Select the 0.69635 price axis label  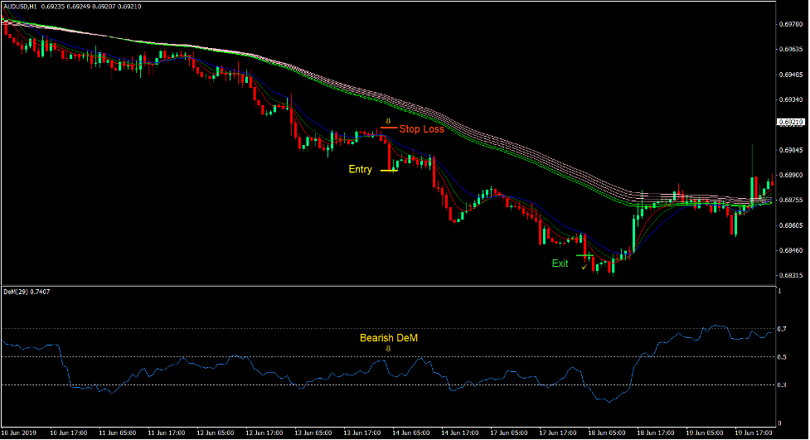[x=790, y=50]
